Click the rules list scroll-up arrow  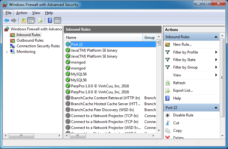159,37
